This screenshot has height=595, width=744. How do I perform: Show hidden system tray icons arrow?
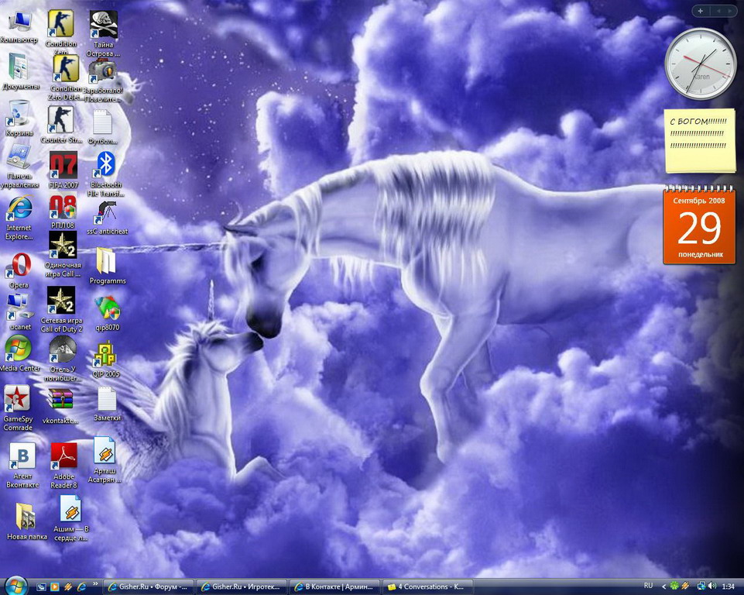tap(664, 586)
